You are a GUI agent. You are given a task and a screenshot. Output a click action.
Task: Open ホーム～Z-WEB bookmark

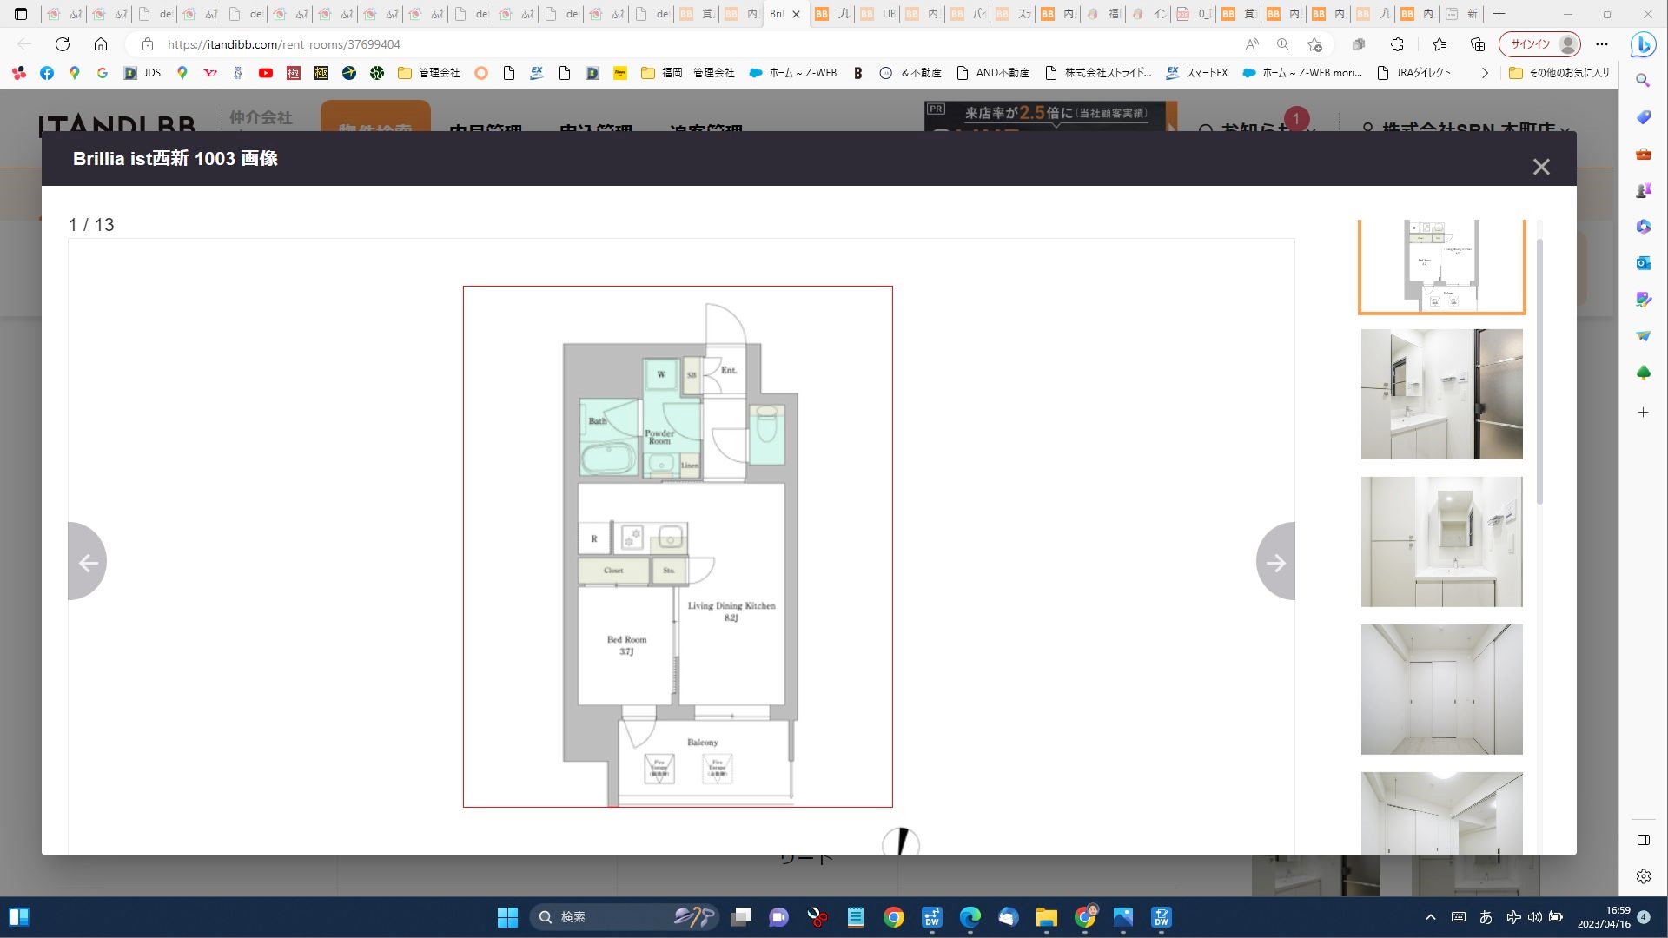(x=792, y=73)
